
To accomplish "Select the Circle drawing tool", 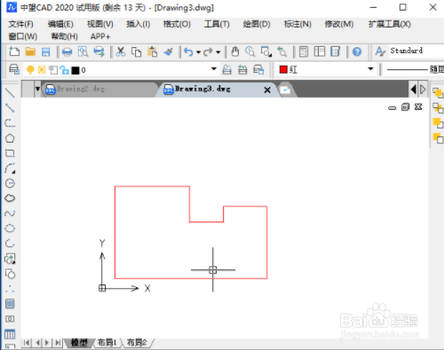I will [10, 183].
